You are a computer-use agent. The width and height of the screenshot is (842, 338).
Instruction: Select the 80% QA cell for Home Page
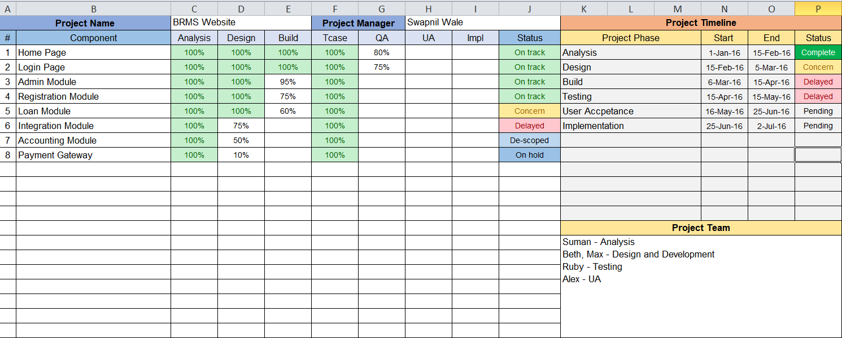click(382, 52)
